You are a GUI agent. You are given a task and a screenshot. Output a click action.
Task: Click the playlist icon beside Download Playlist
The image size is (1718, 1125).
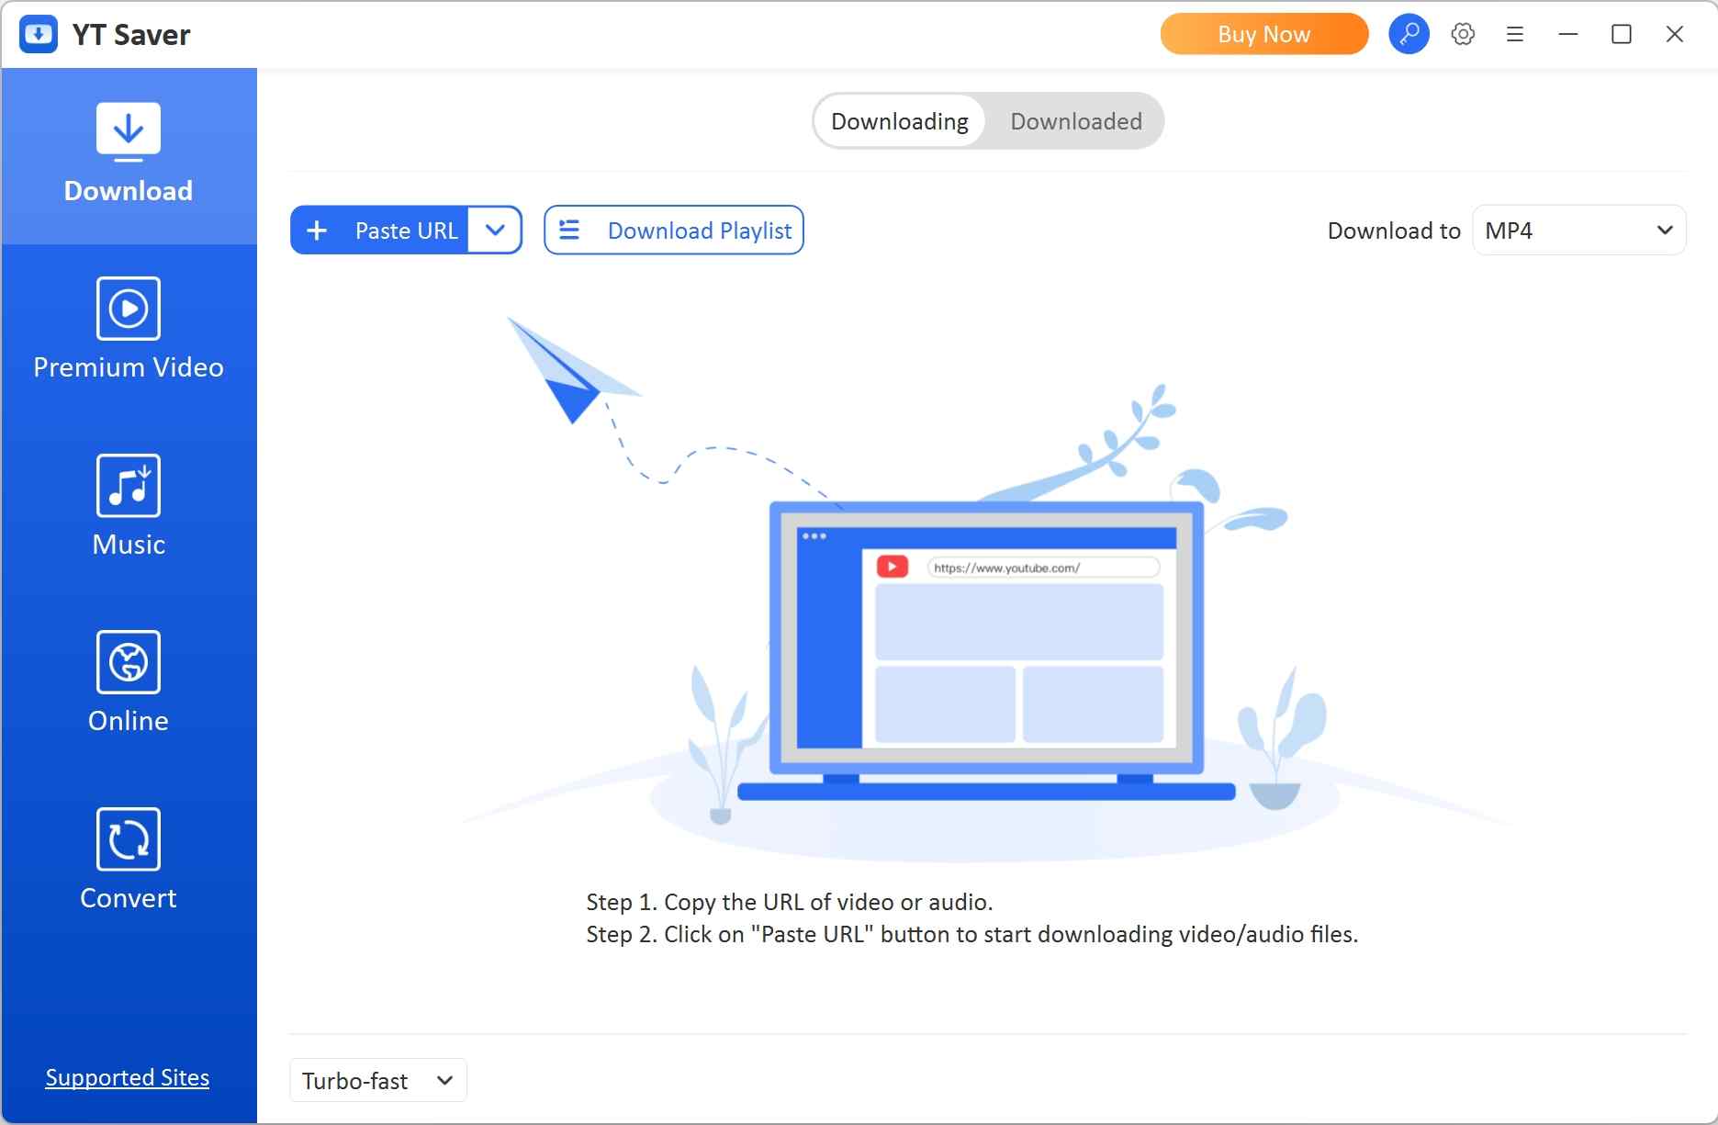pyautogui.click(x=569, y=230)
